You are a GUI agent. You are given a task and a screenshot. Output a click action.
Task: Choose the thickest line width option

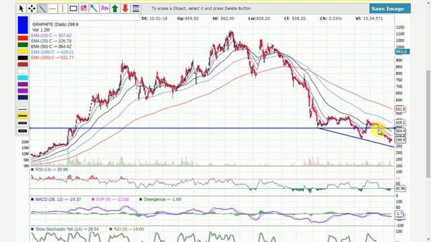[23, 131]
